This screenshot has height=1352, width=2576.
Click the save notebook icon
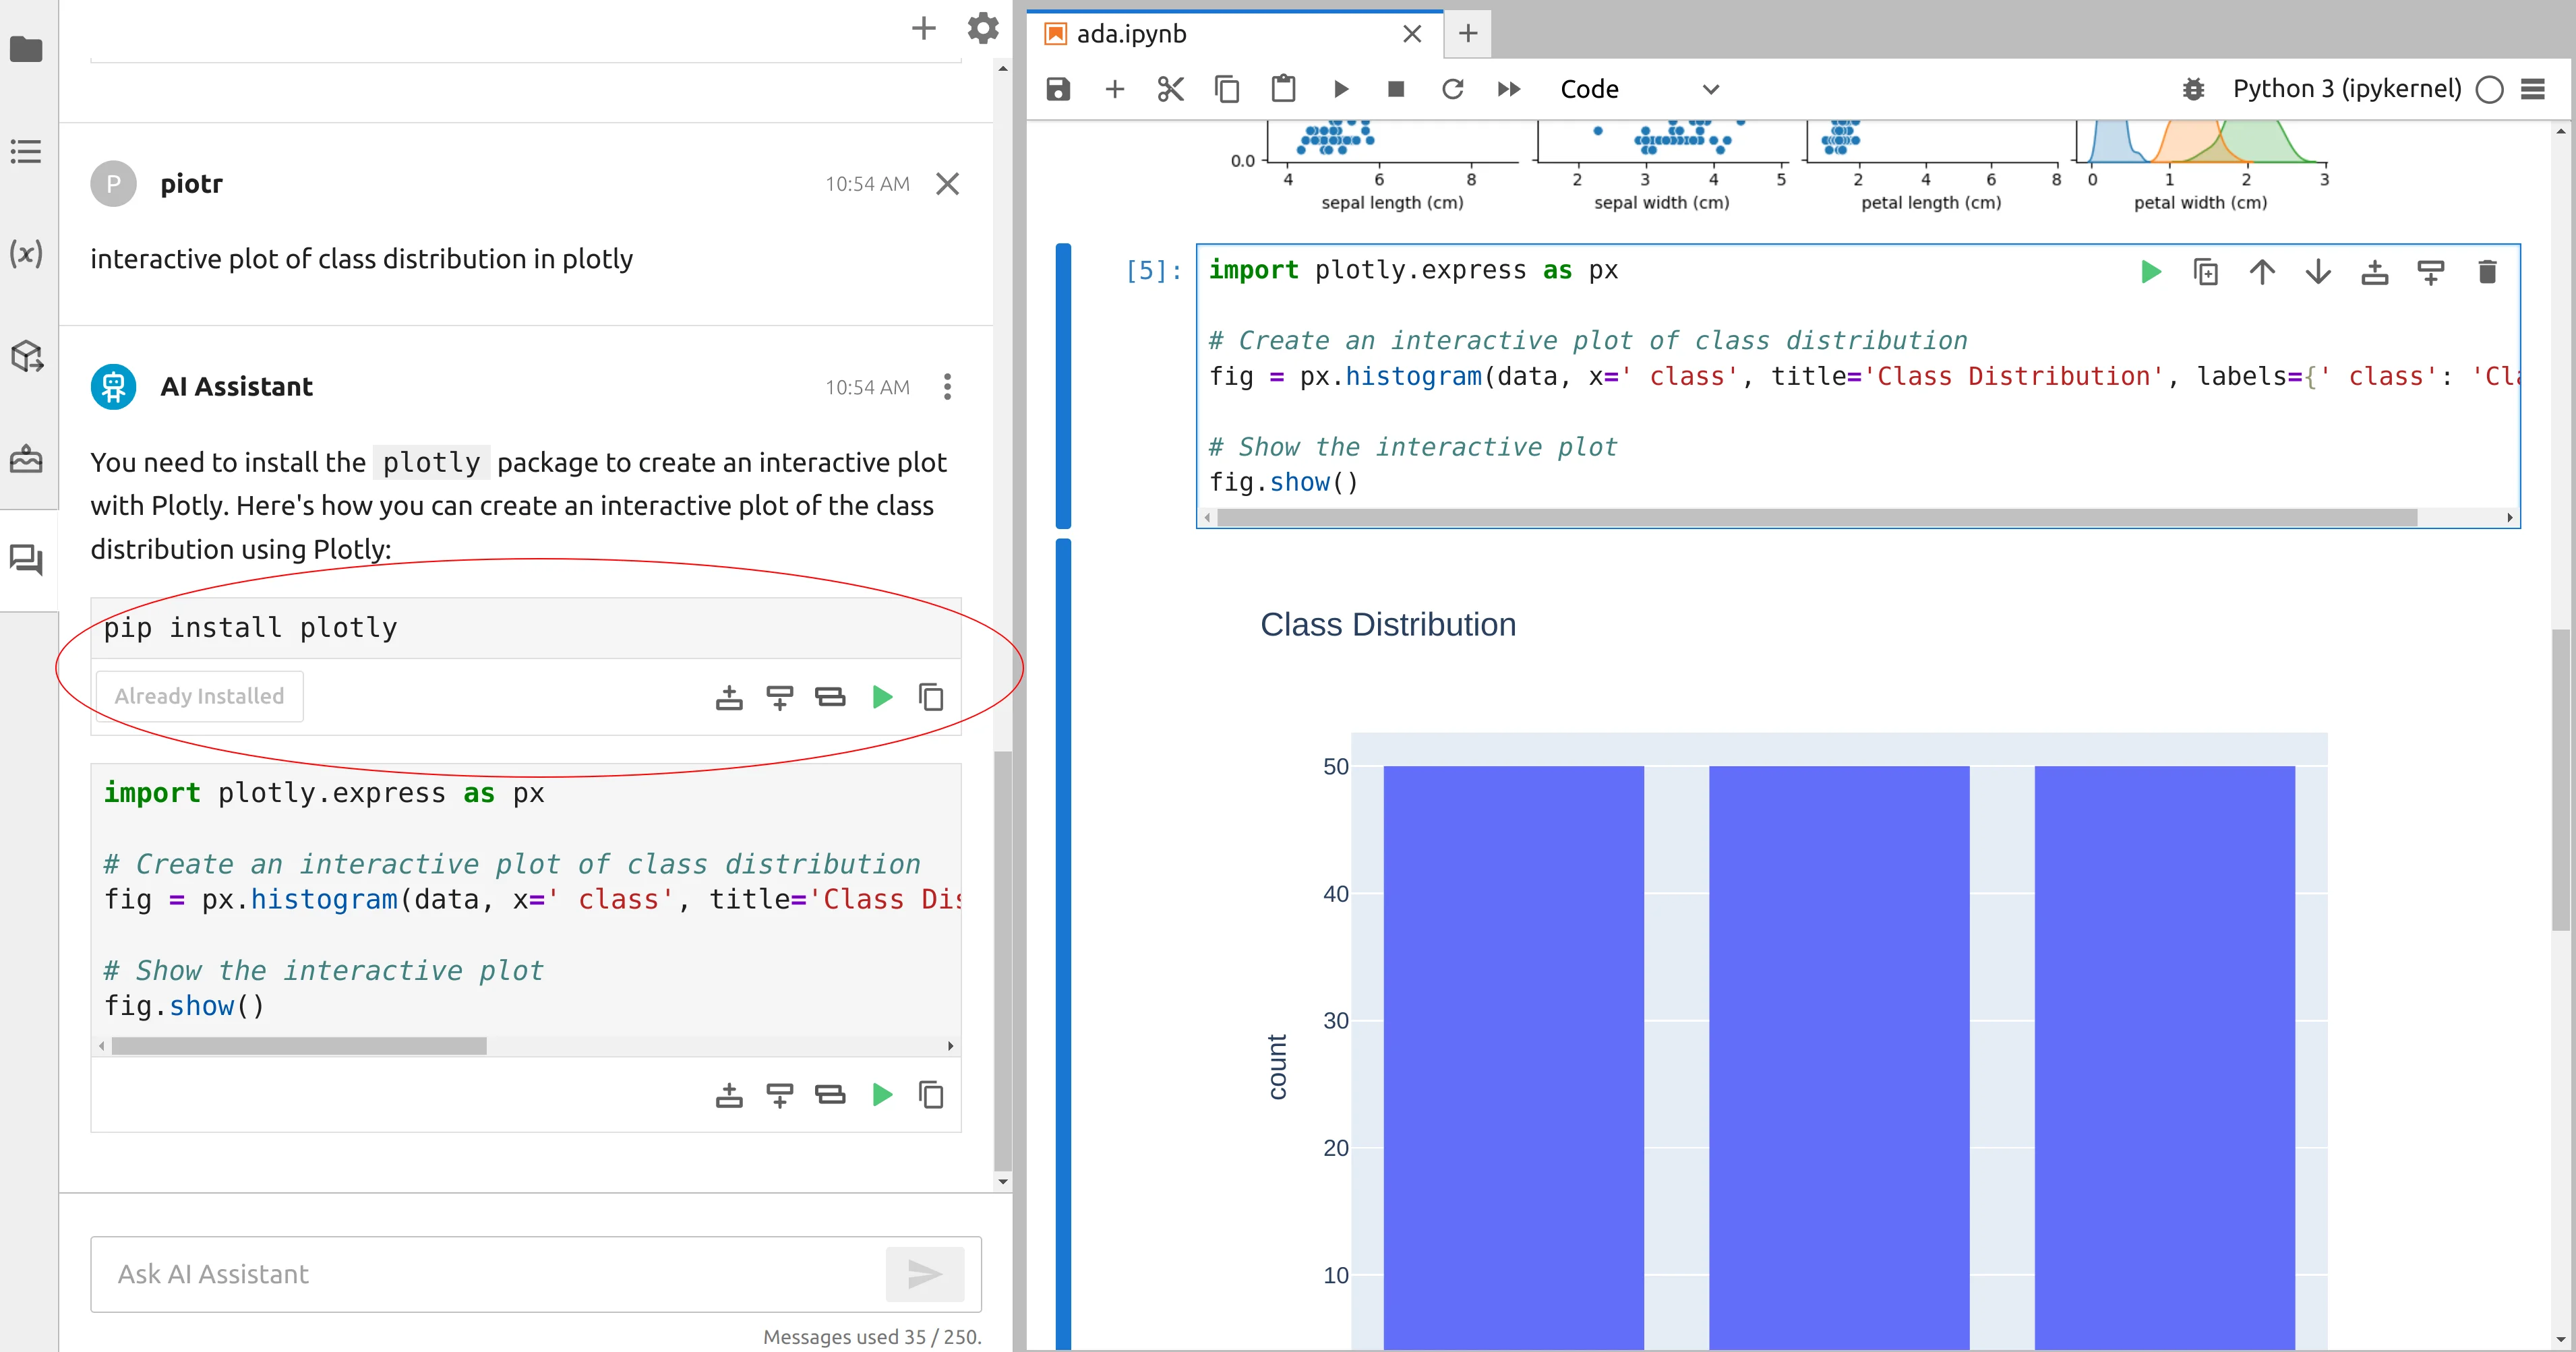point(1058,88)
